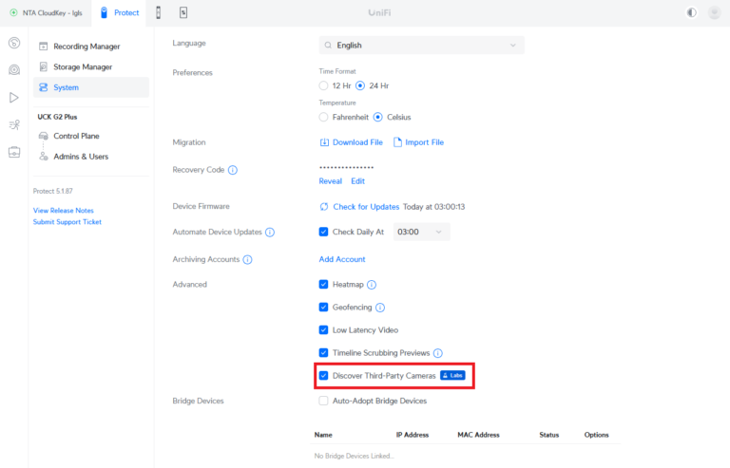Click Check for Updates link
This screenshot has height=468, width=730.
click(366, 207)
